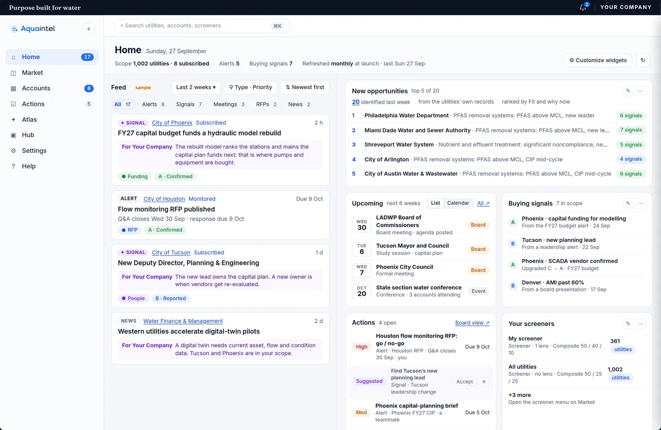The height and width of the screenshot is (430, 661).
Task: Open the Type · Priority filter
Action: tap(250, 87)
